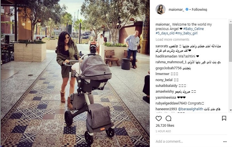Open the #Baby_Celine hashtag
Viewport: 232px width, 147px height.
point(193,29)
